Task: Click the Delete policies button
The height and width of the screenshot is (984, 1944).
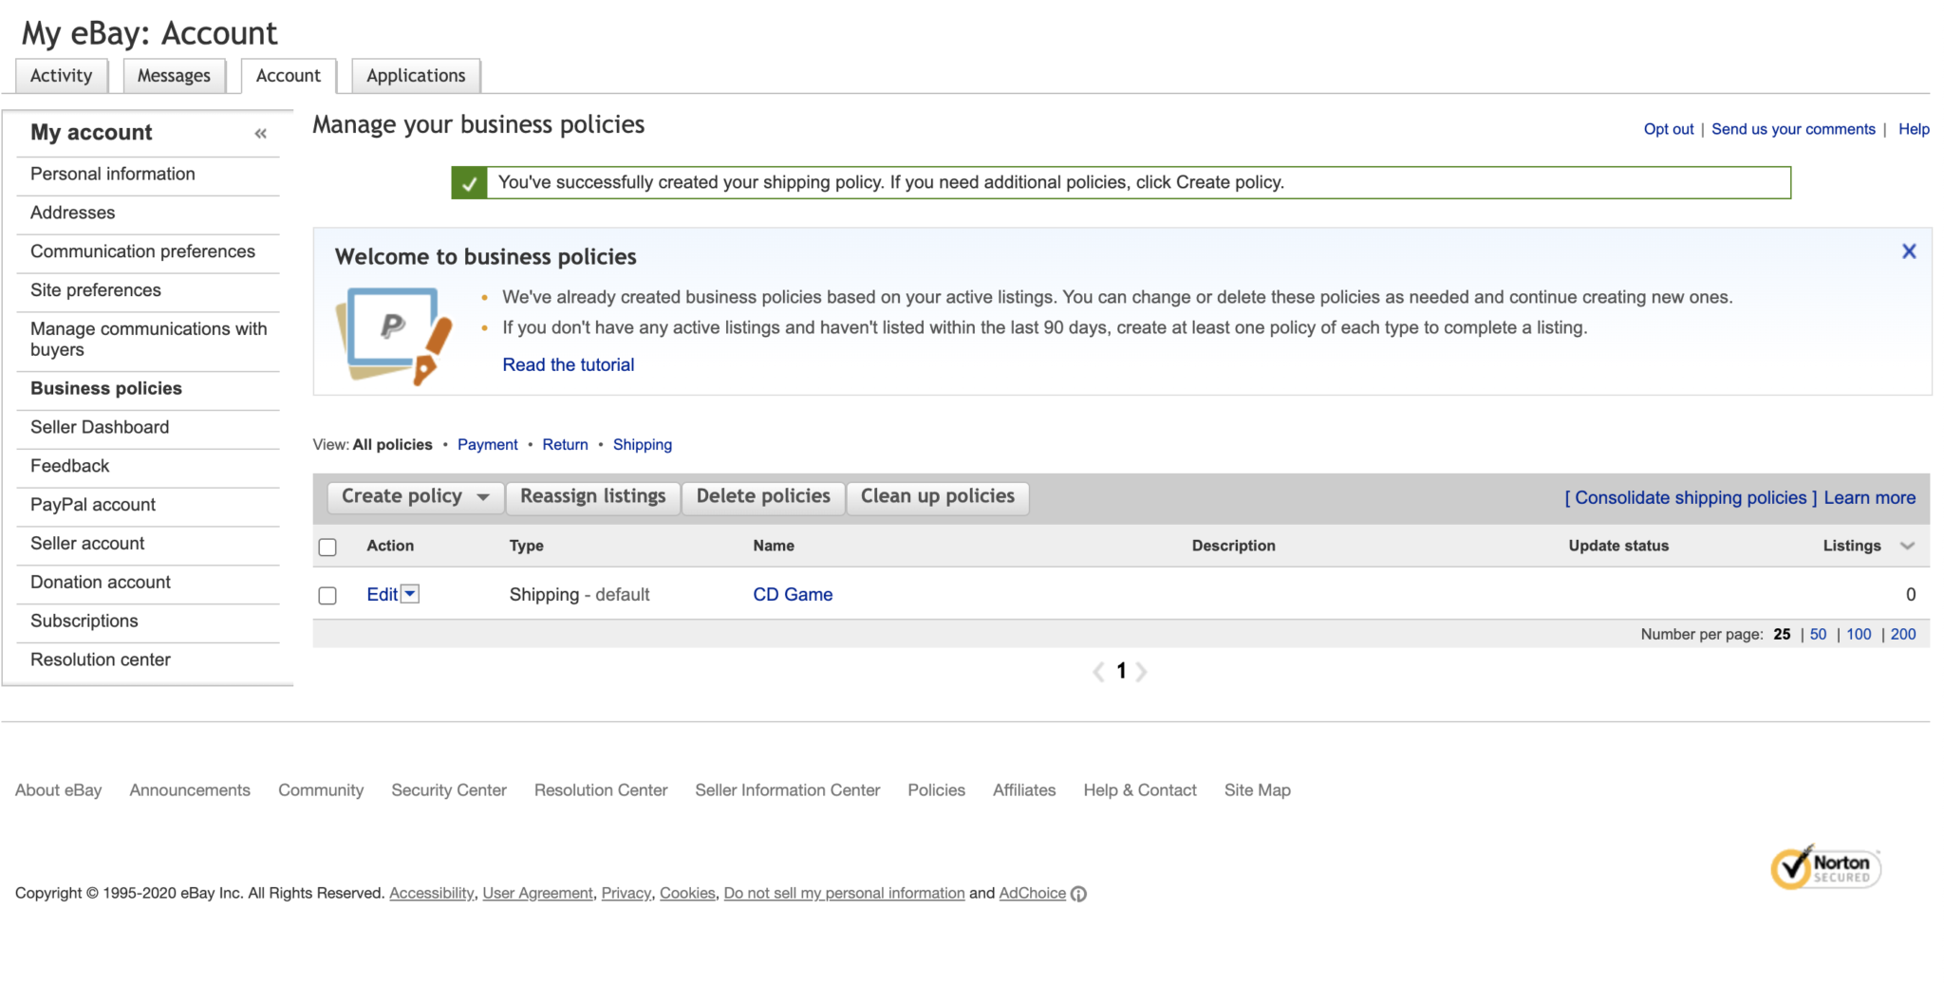Action: tap(762, 496)
